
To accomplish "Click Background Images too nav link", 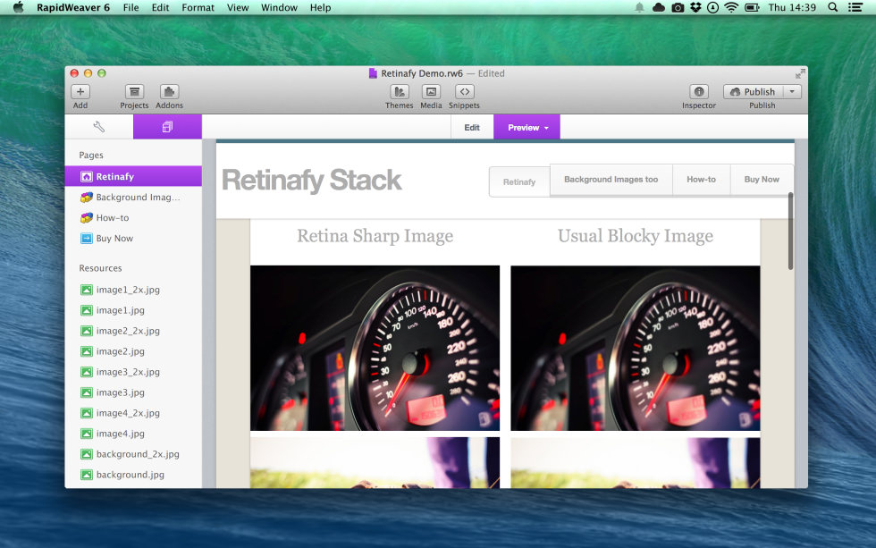I will click(611, 180).
